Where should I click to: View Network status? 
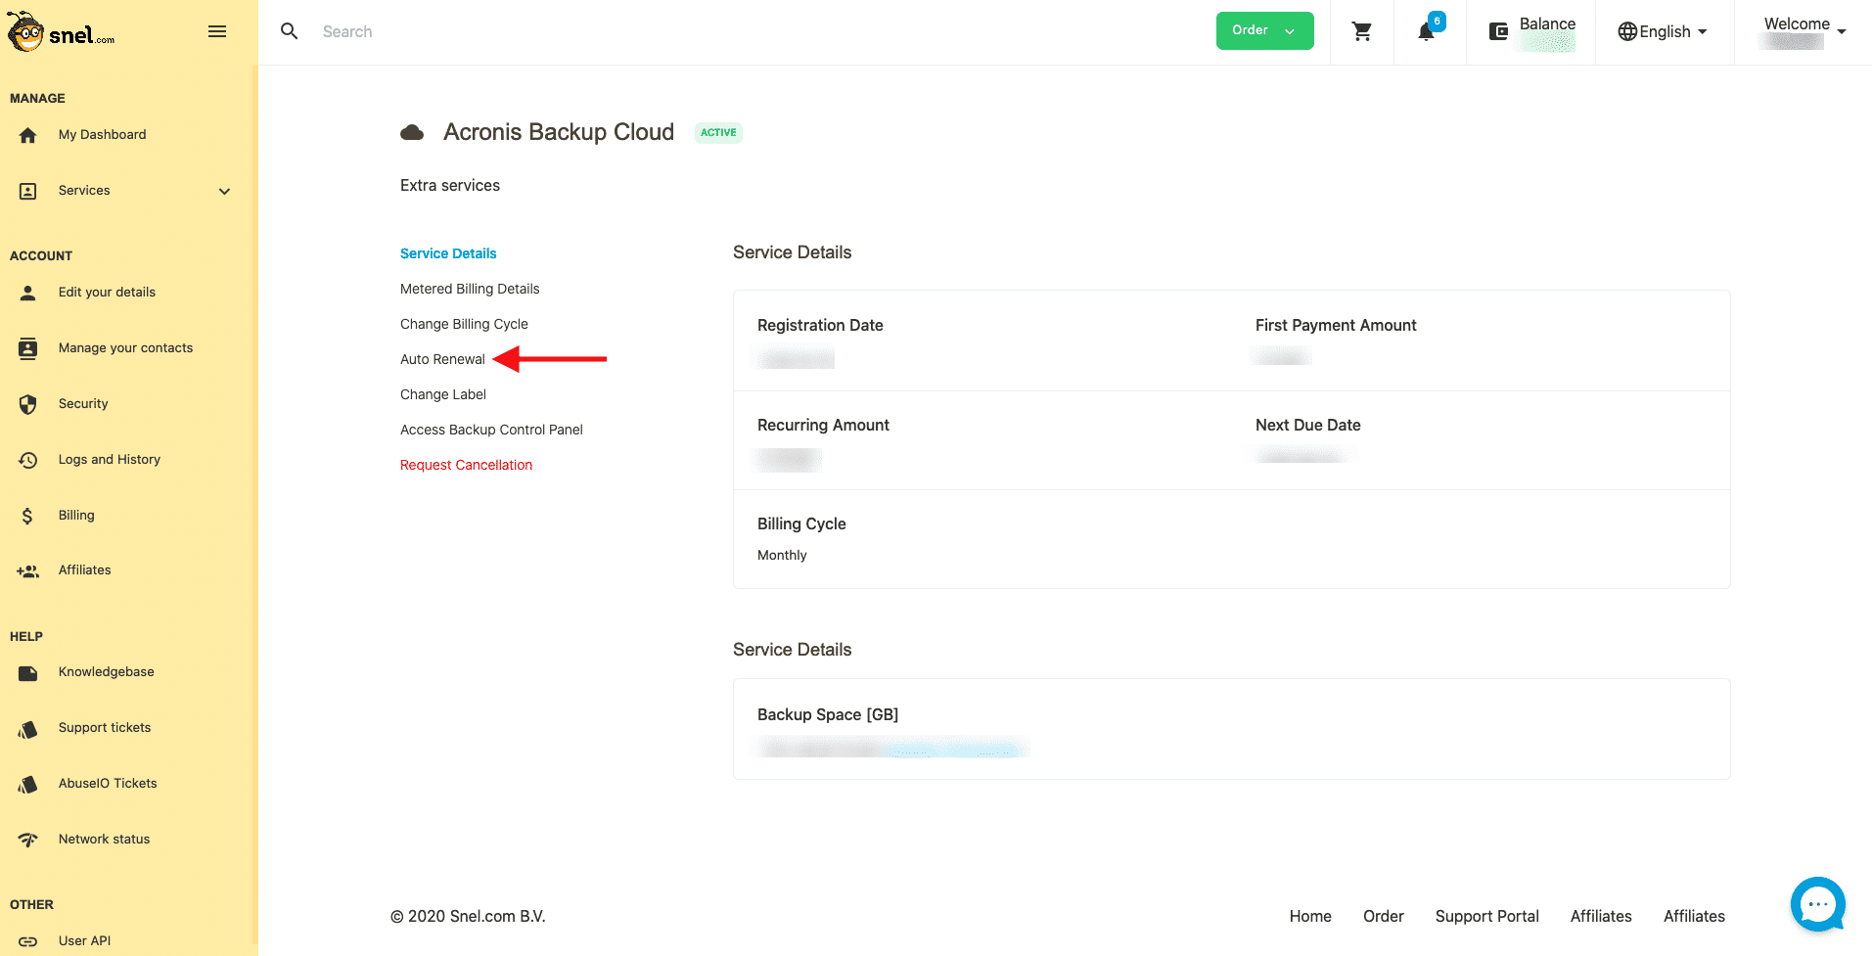(x=104, y=840)
